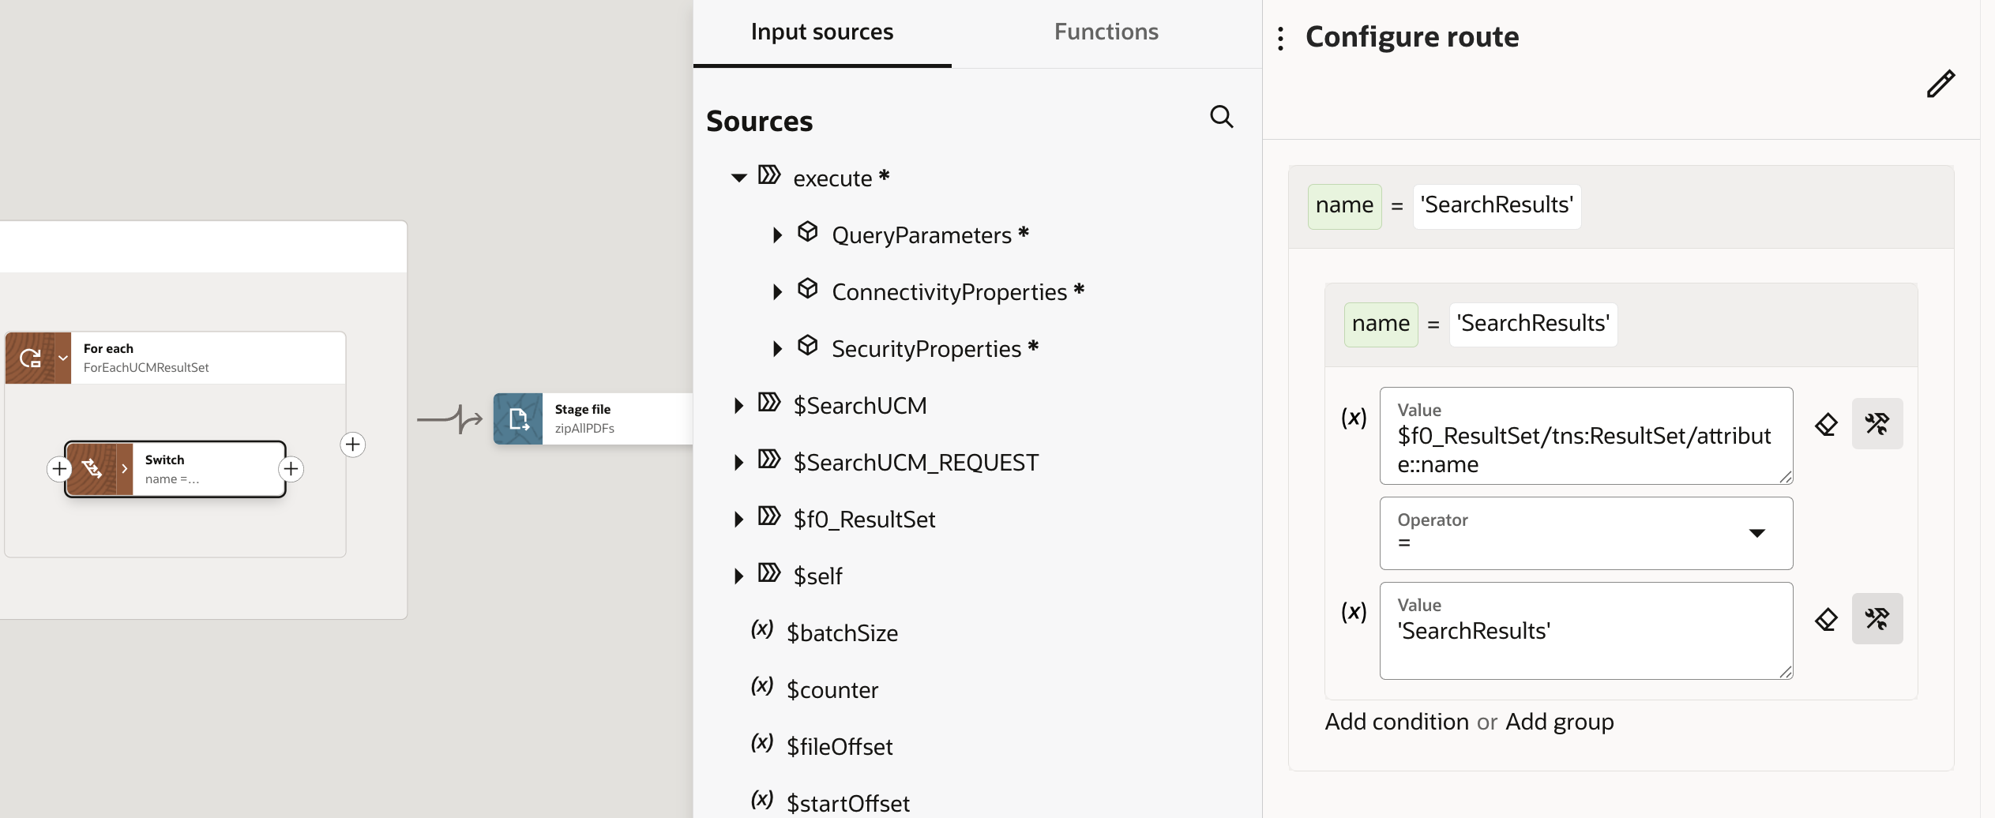Screen dimensions: 1995x818
Task: Open expression builder for the 'SearchResults' value
Action: click(x=1877, y=619)
